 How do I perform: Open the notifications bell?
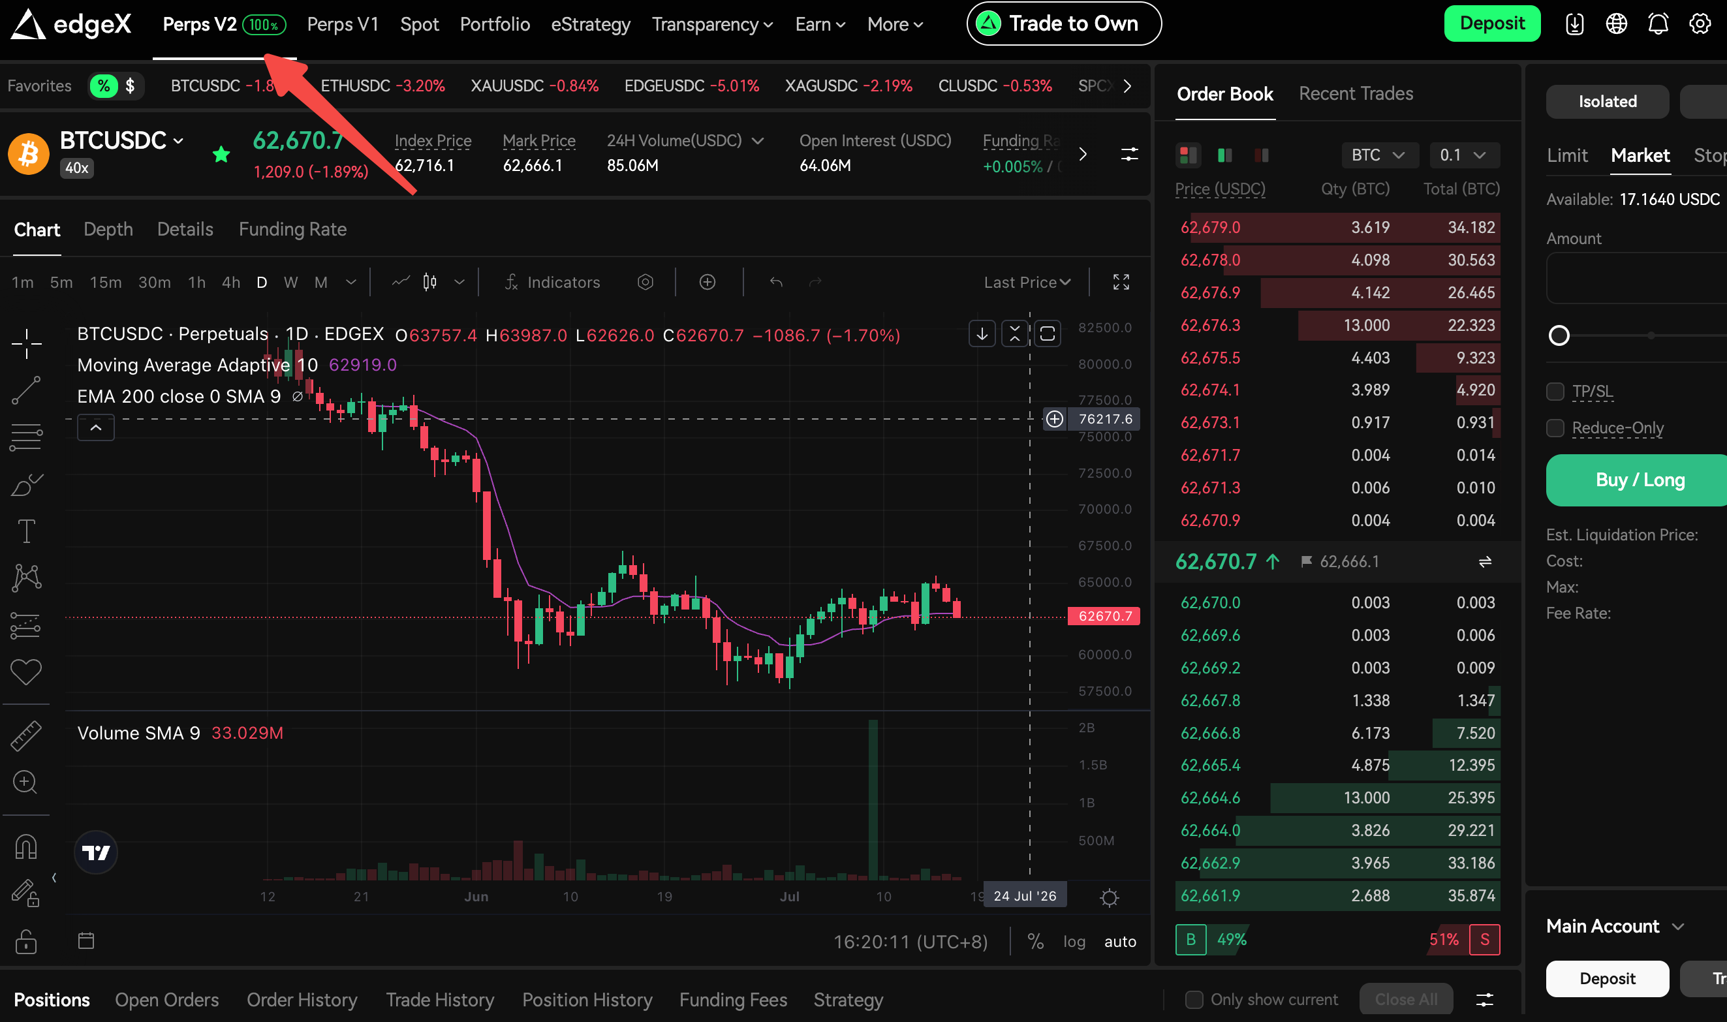click(1657, 24)
